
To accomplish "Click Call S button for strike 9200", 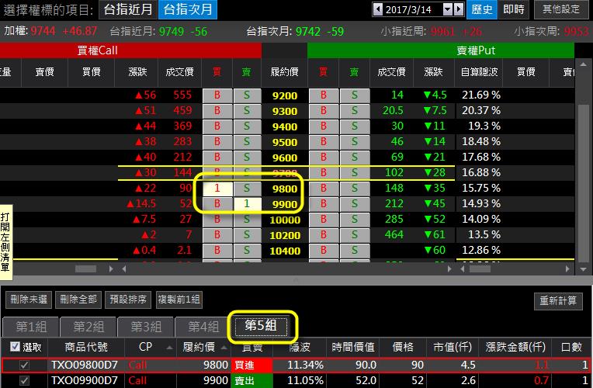I will click(x=247, y=95).
